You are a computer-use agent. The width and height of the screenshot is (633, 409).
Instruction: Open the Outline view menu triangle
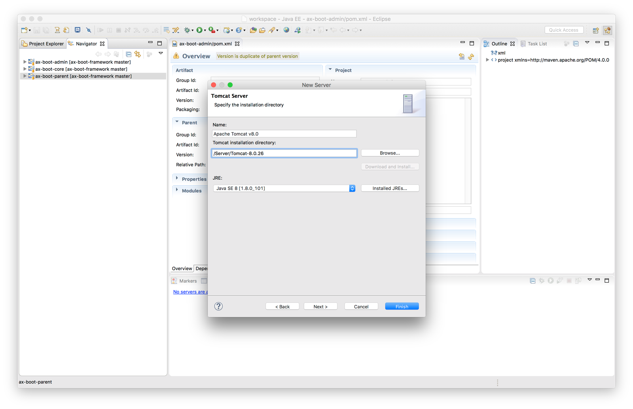pyautogui.click(x=587, y=42)
